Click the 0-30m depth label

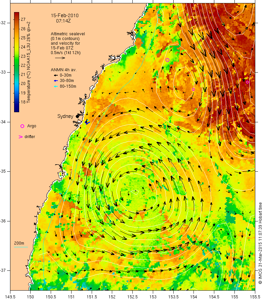65,75
